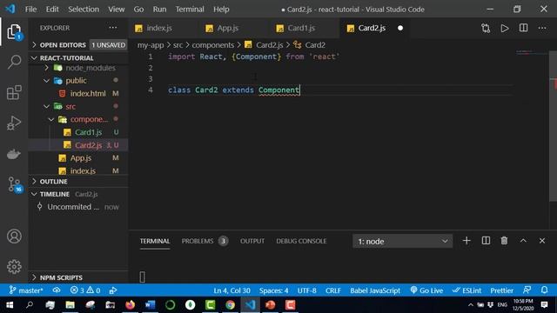The height and width of the screenshot is (313, 557).
Task: Open App.js in the file tree
Action: (81, 158)
